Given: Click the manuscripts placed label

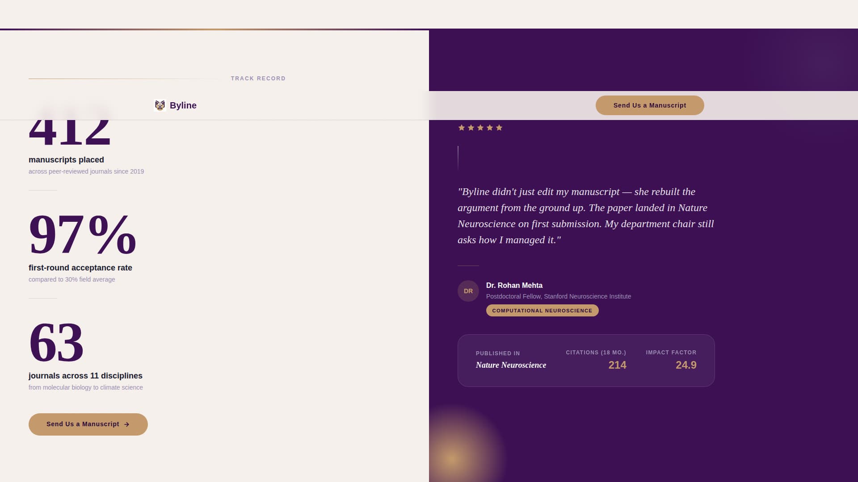Looking at the screenshot, I should [66, 160].
